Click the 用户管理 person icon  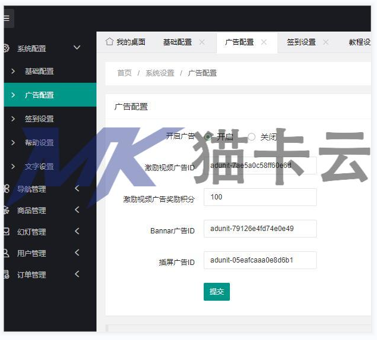6,253
